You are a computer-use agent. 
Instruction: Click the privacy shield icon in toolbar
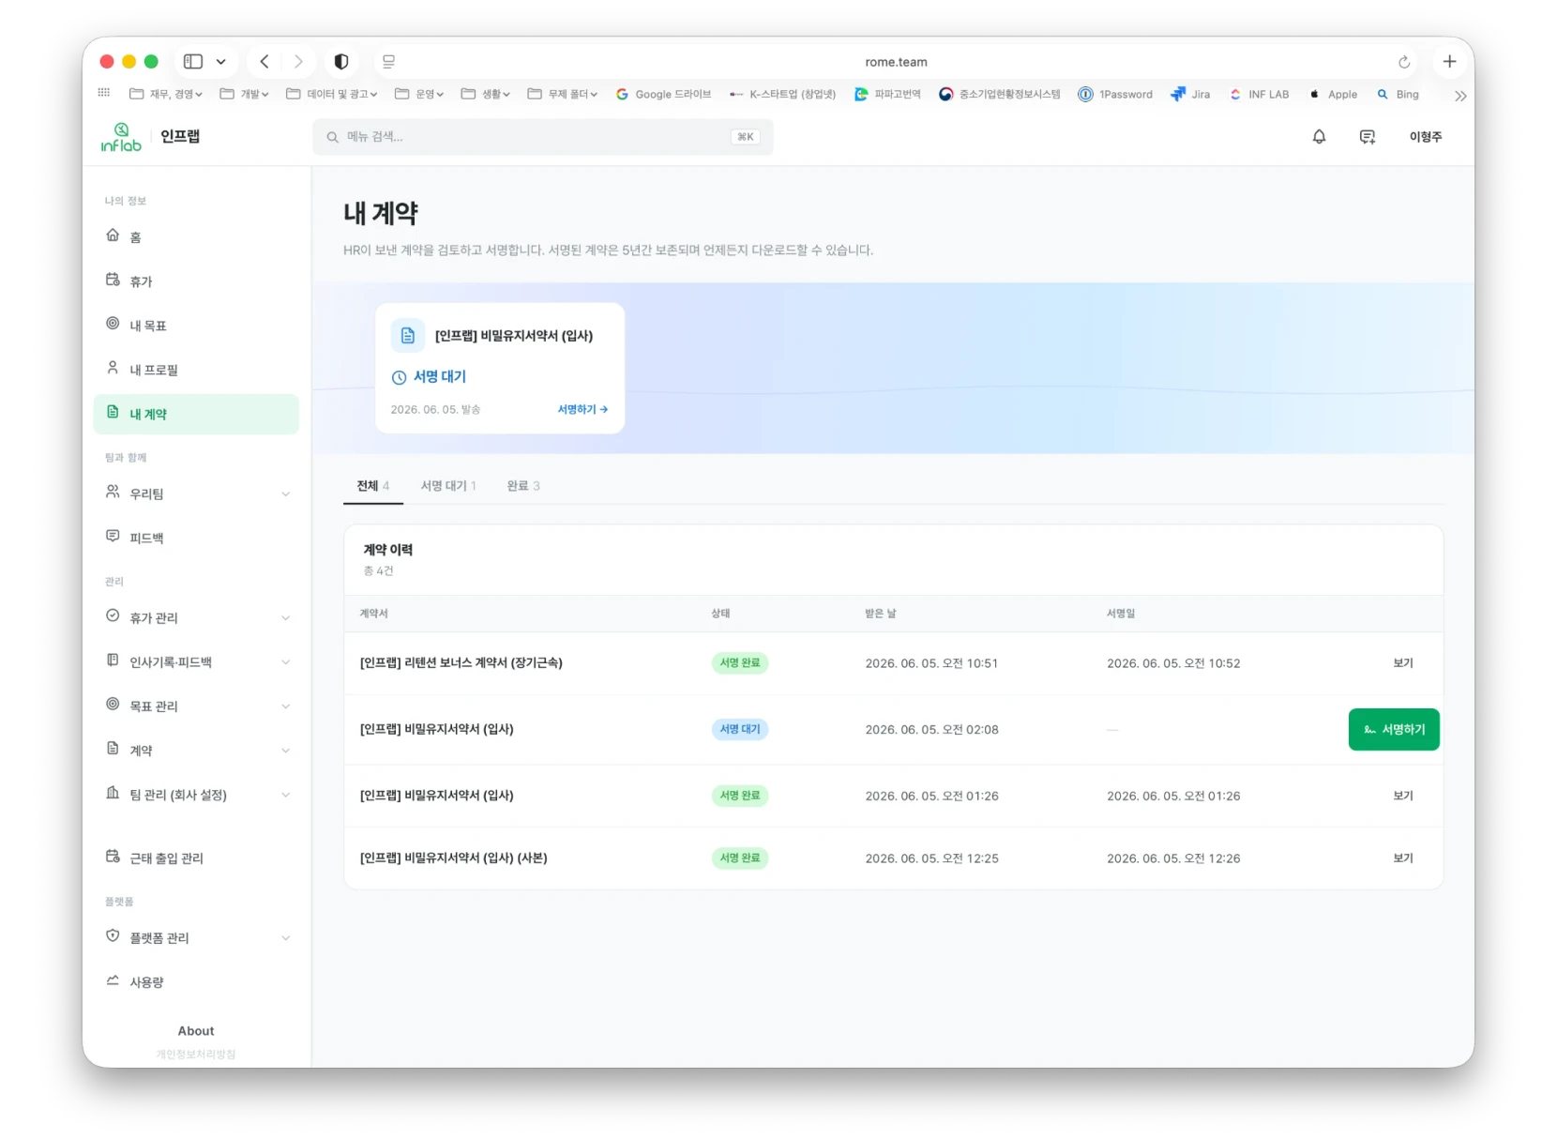point(341,62)
